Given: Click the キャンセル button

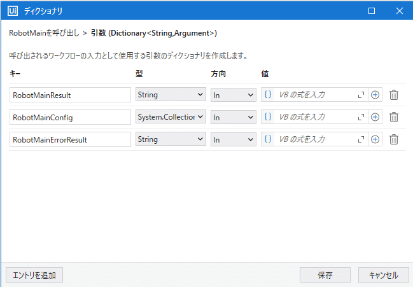Looking at the screenshot, I should (383, 275).
